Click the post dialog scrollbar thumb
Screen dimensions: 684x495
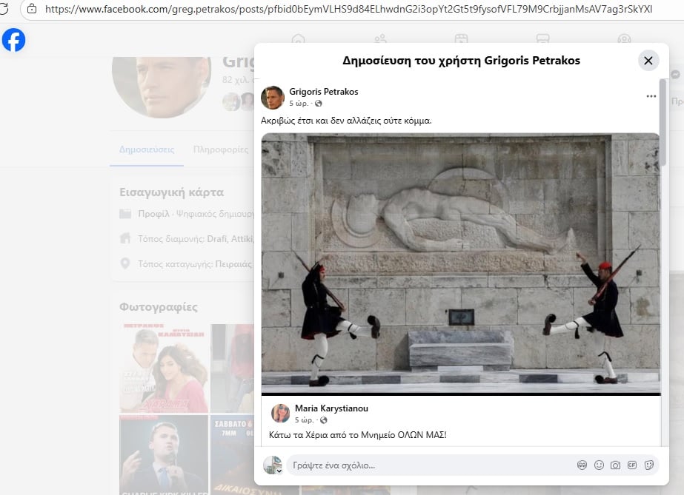coord(663,122)
